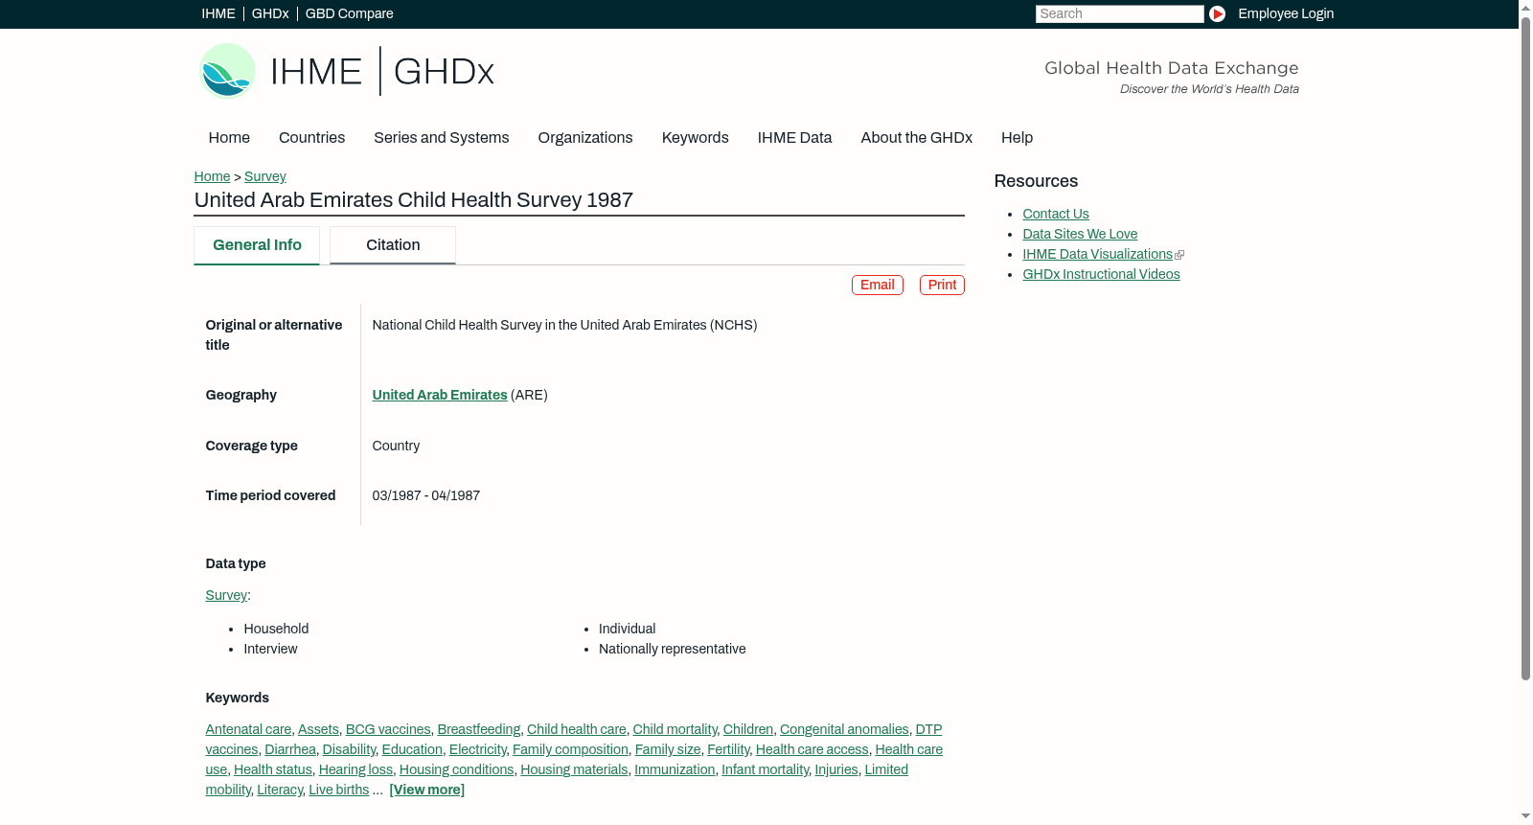Open Fertility keyword link
The image size is (1533, 825).
728,749
